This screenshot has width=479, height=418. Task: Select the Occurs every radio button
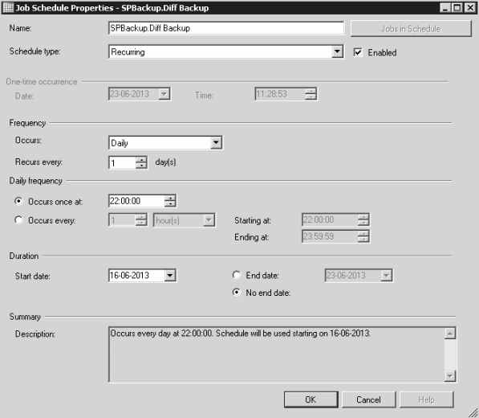tap(18, 220)
